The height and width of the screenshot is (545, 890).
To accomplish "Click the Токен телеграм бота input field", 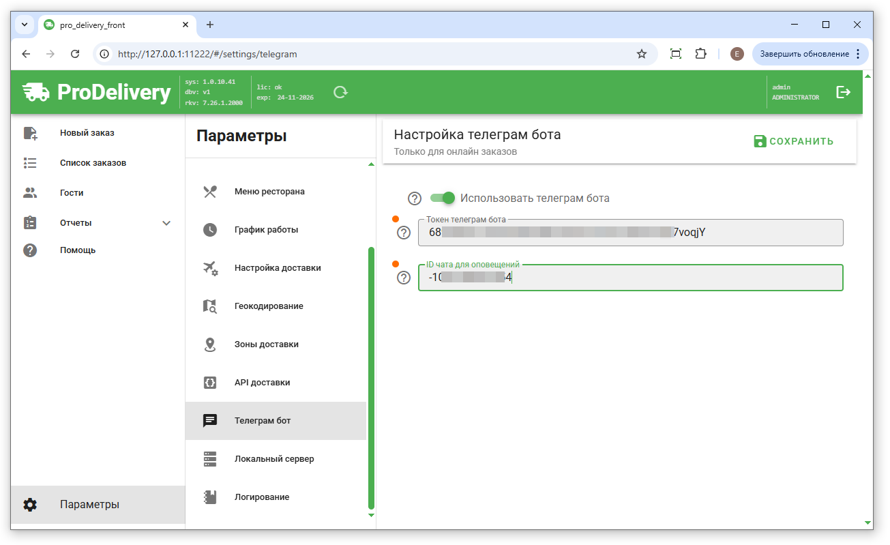I will pyautogui.click(x=630, y=233).
